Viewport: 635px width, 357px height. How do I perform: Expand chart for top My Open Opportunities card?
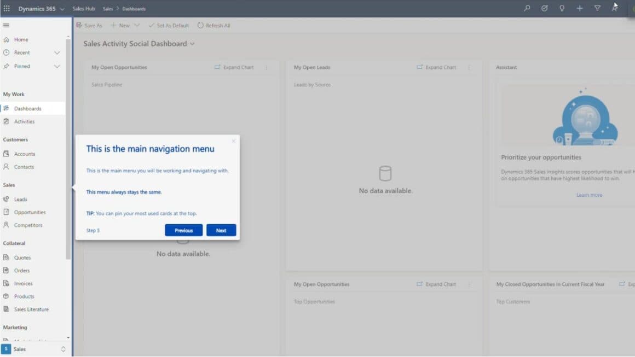tap(234, 67)
